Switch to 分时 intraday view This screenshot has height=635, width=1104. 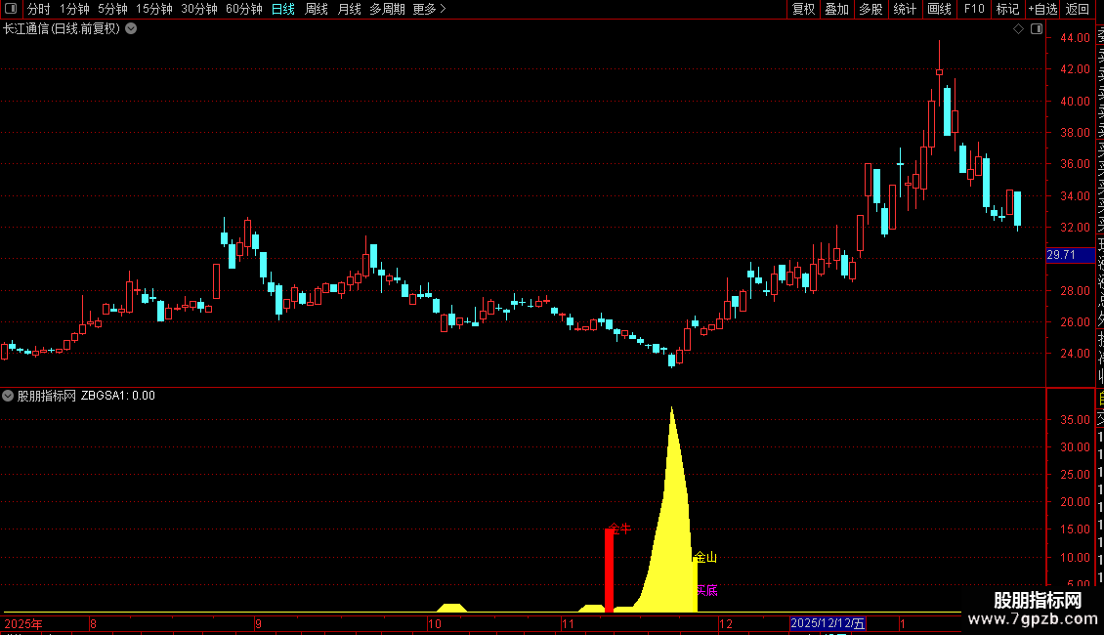click(39, 9)
